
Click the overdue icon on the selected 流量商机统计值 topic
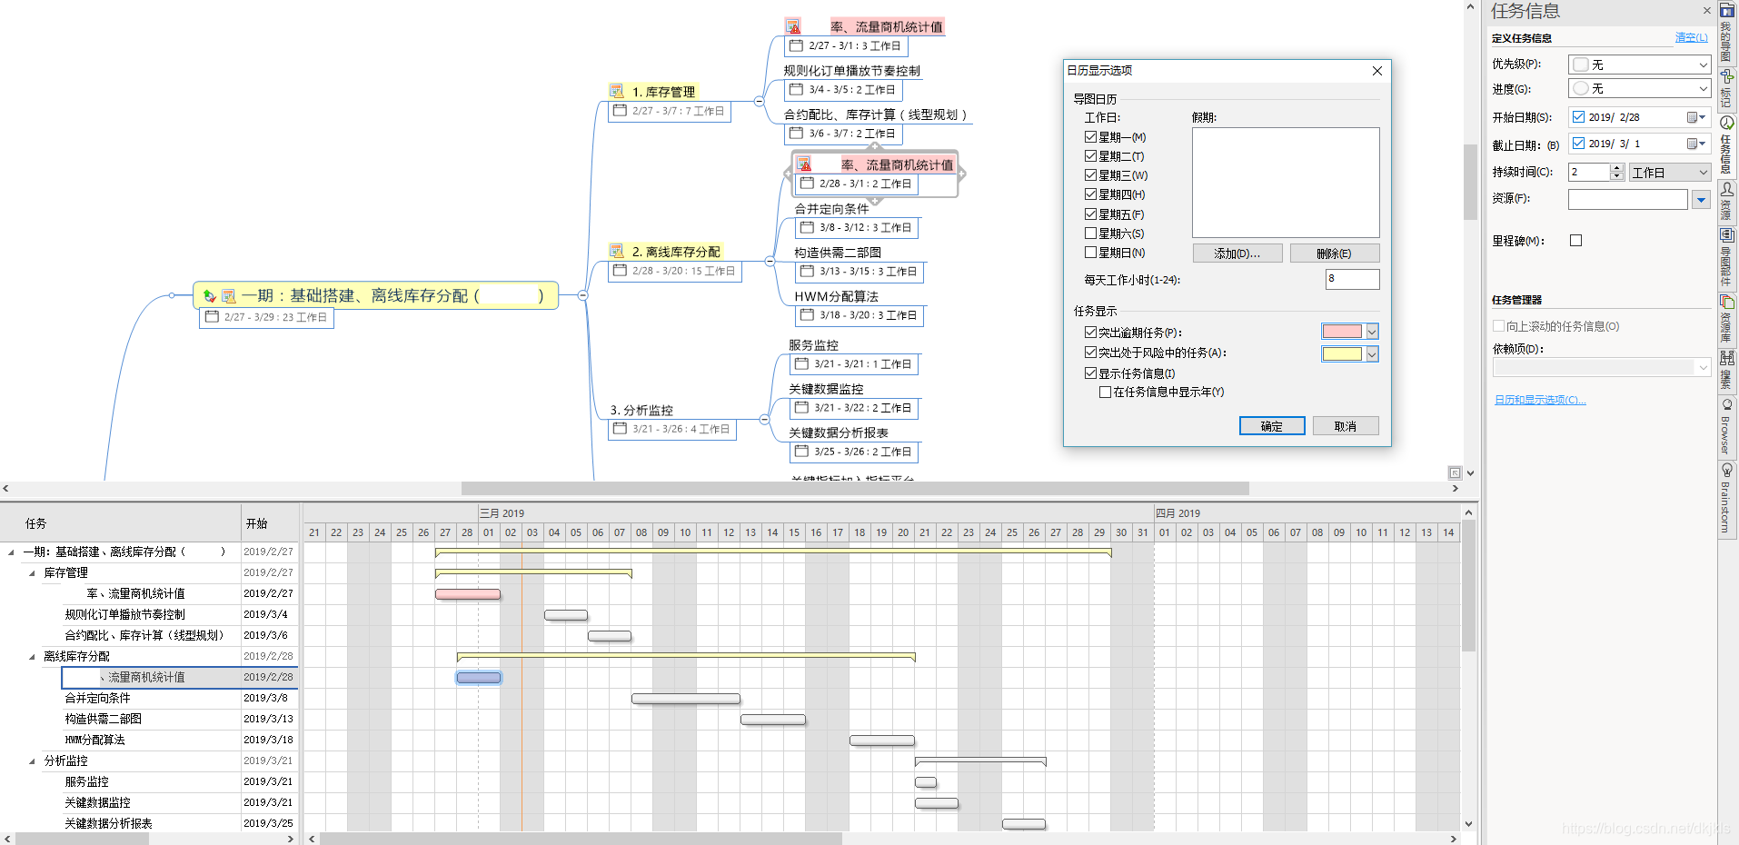pos(804,164)
